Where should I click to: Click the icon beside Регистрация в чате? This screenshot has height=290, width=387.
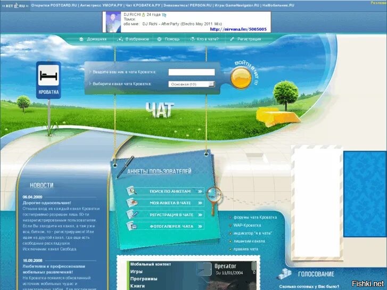pos(131,215)
